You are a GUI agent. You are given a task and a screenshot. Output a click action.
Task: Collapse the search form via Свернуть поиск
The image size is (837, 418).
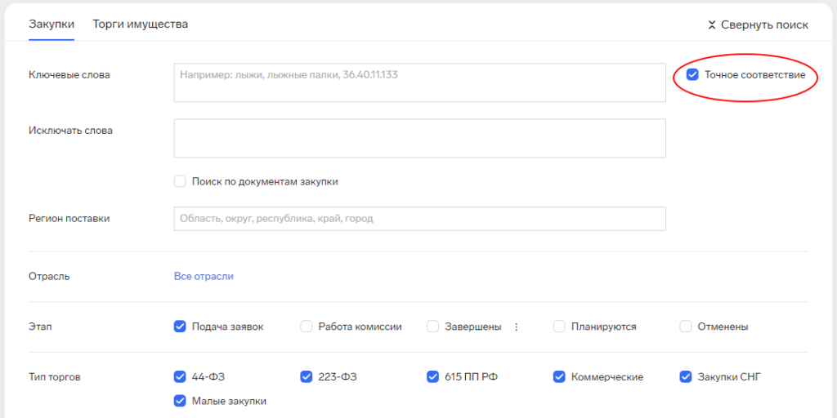pos(758,24)
